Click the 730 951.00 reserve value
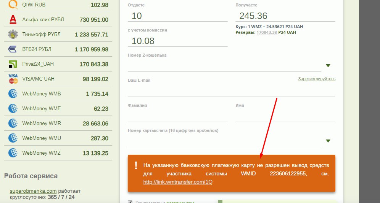This screenshot has width=380, height=203. 94,20
